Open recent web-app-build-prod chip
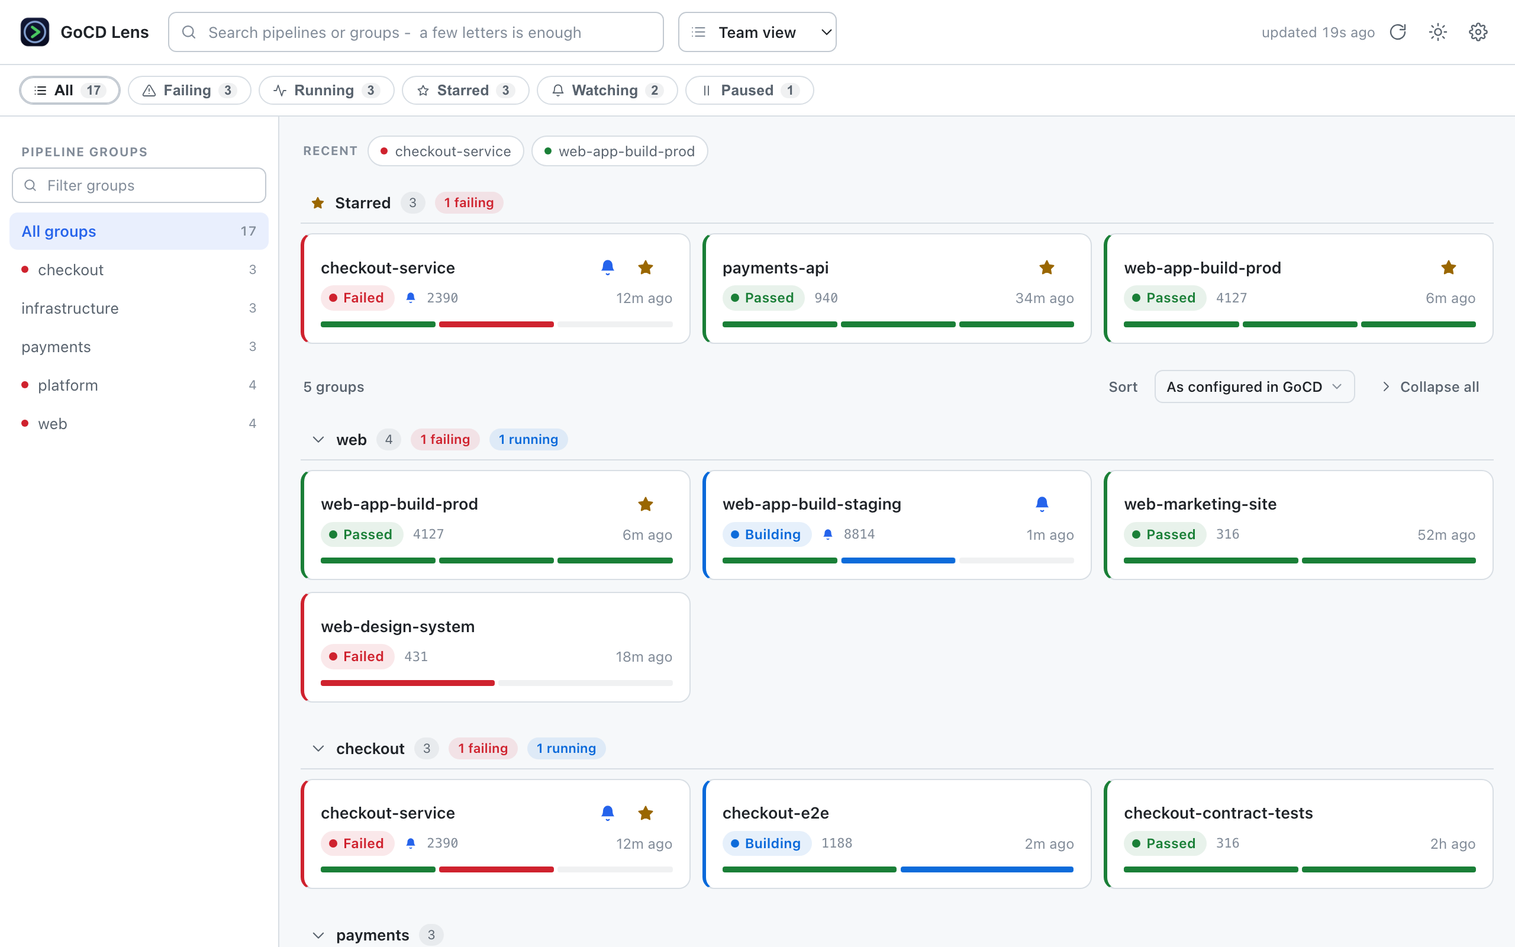The image size is (1515, 947). (x=619, y=151)
